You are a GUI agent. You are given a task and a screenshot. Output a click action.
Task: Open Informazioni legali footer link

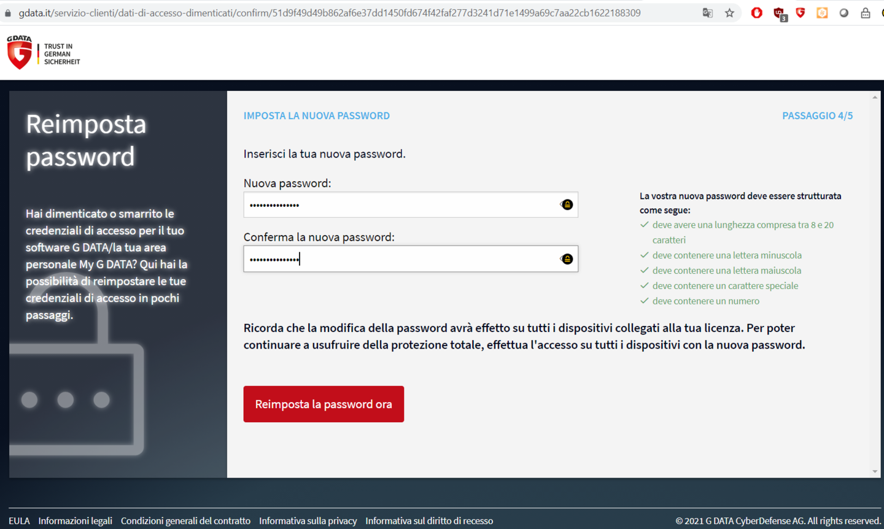(x=75, y=520)
